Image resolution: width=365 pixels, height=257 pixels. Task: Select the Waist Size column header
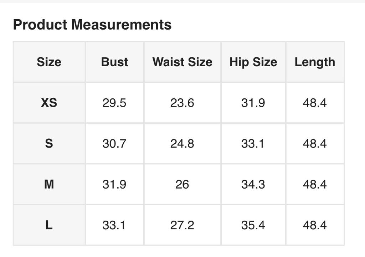point(182,62)
